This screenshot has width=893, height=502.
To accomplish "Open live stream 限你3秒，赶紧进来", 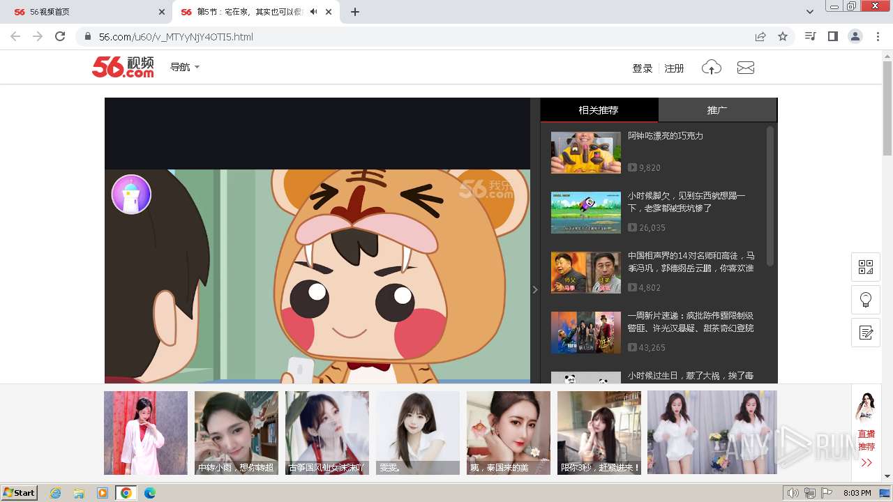I will 599,433.
